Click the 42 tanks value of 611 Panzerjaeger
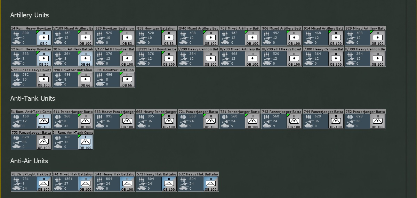This screenshot has width=417, height=198. [x=66, y=126]
